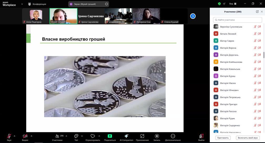Open the Chat panel icon

click(x=76, y=136)
